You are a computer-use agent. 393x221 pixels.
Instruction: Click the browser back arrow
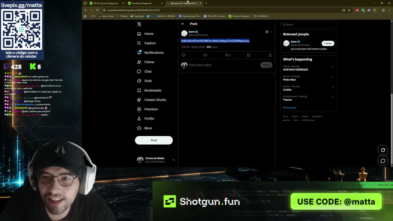click(86, 10)
